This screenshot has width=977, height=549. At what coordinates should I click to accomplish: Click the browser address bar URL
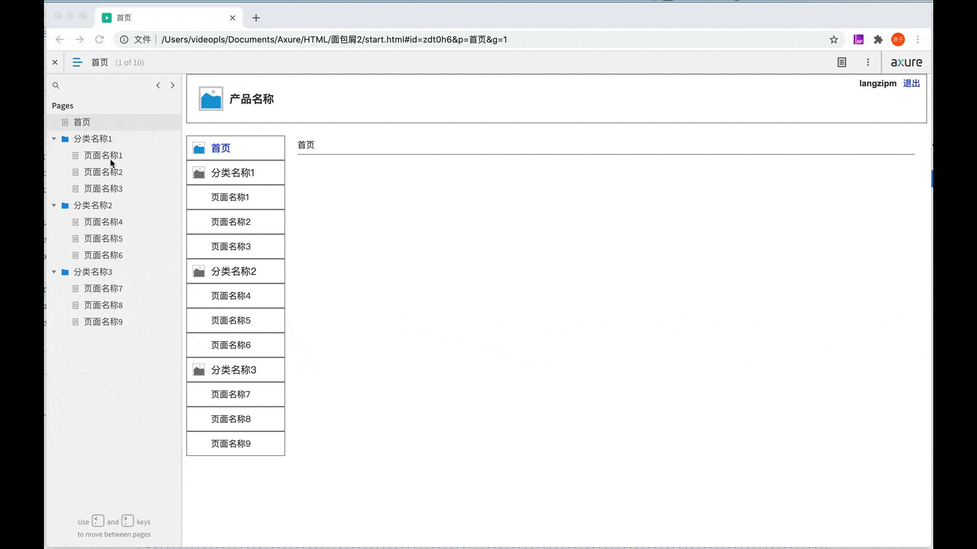click(x=334, y=40)
